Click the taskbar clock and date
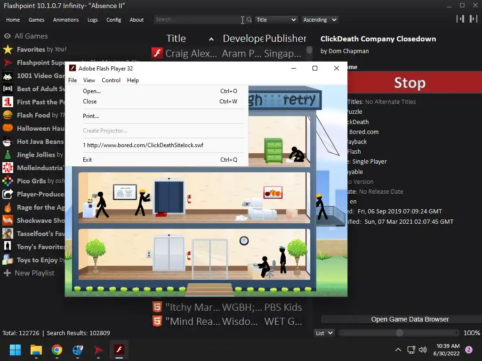 coord(448,350)
